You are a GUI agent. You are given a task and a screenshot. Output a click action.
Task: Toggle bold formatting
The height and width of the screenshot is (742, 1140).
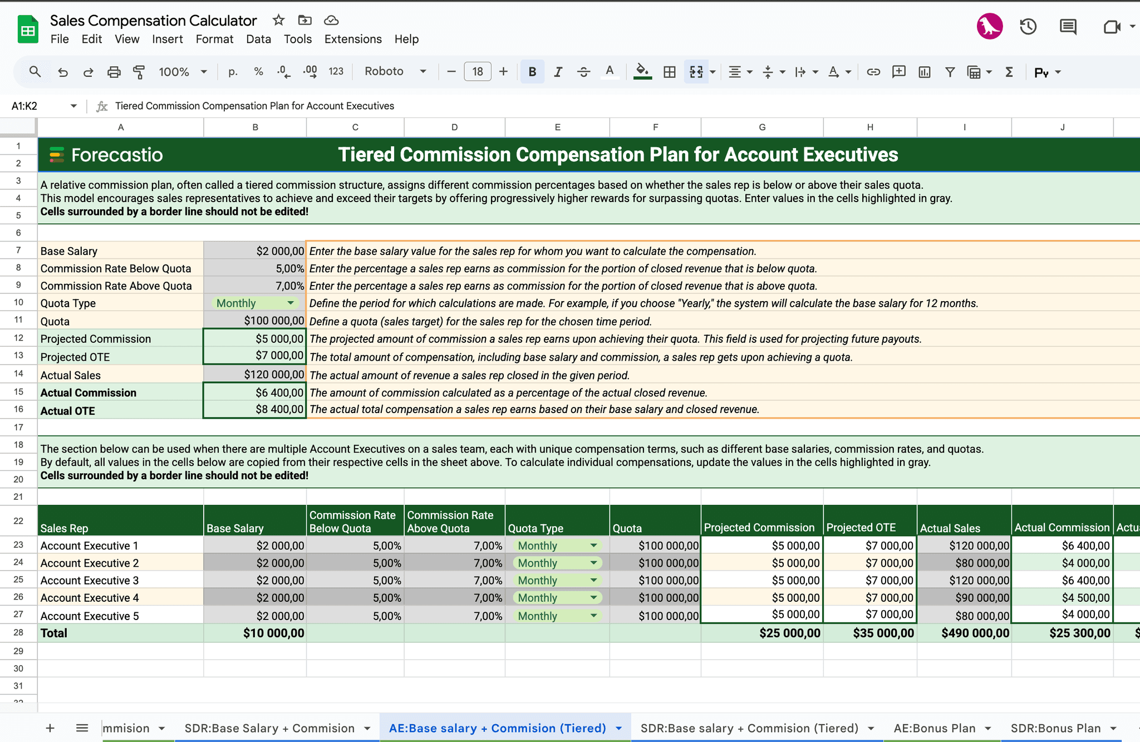[x=532, y=72]
